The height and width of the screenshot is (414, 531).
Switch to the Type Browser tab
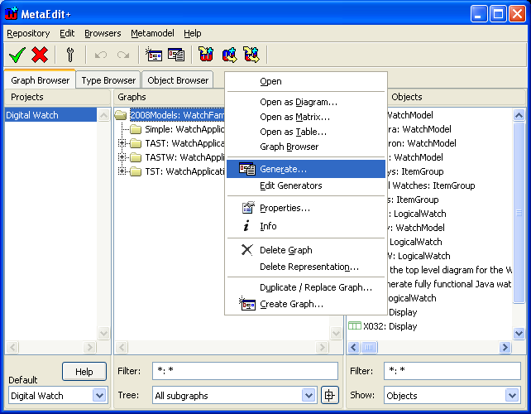click(108, 80)
